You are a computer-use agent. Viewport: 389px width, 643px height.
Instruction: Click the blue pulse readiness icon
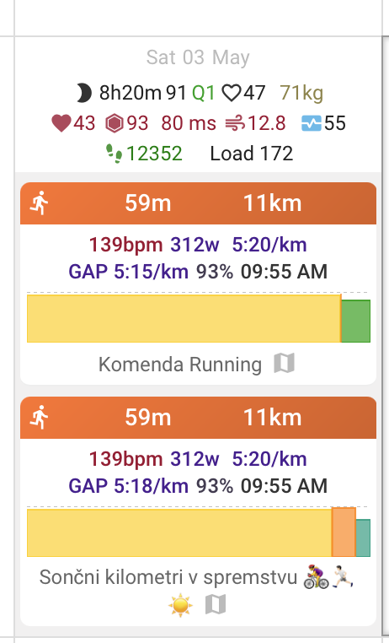312,123
